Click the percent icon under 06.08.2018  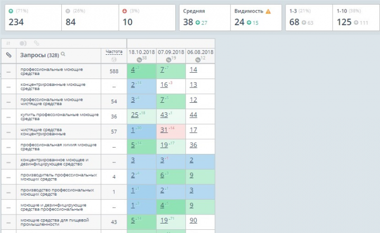(x=198, y=60)
